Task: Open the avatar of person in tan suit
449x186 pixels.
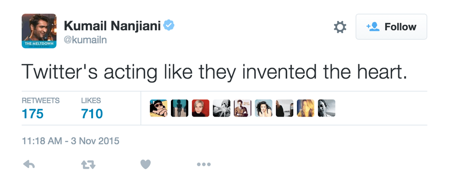Action: click(242, 108)
